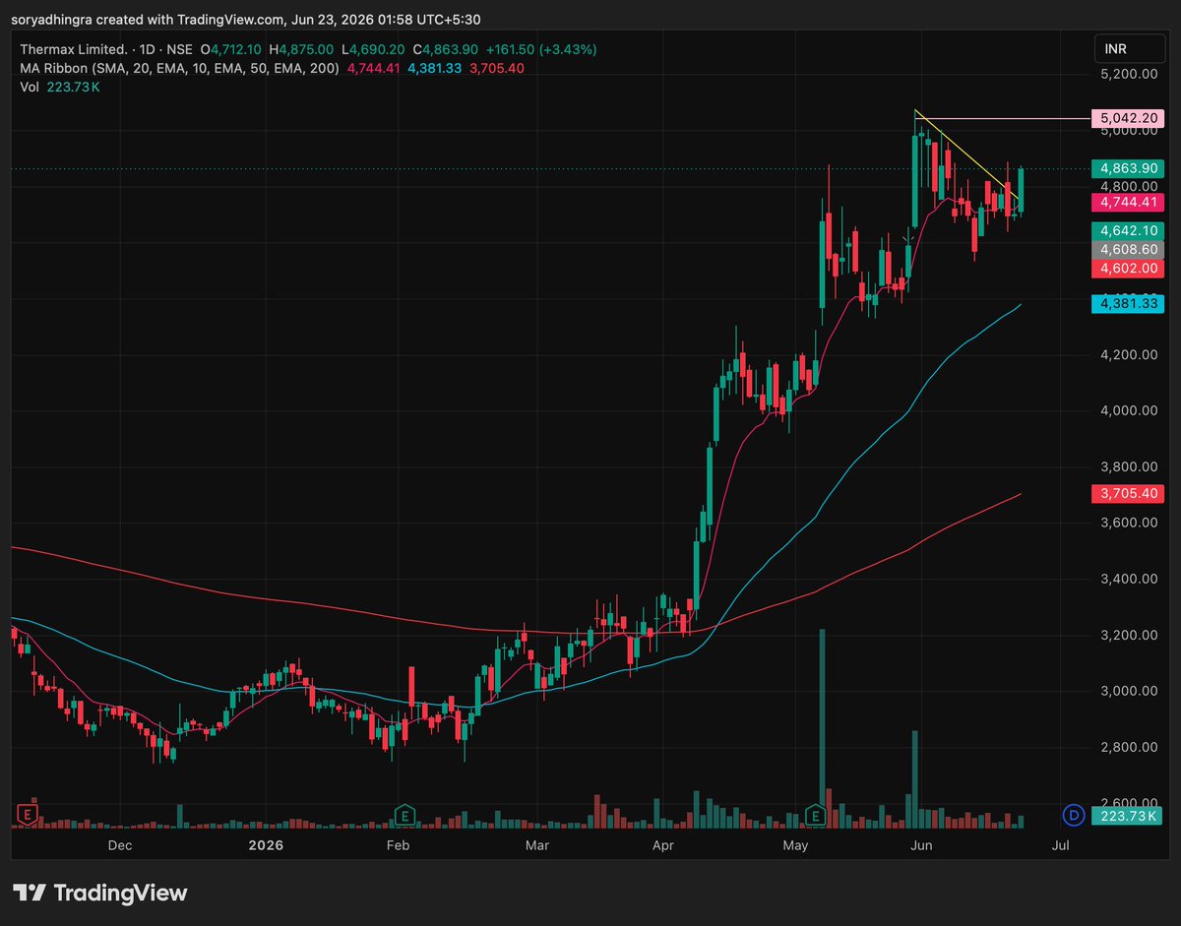Click the 4,608.60 gray price label
This screenshot has width=1181, height=926.
coord(1128,250)
